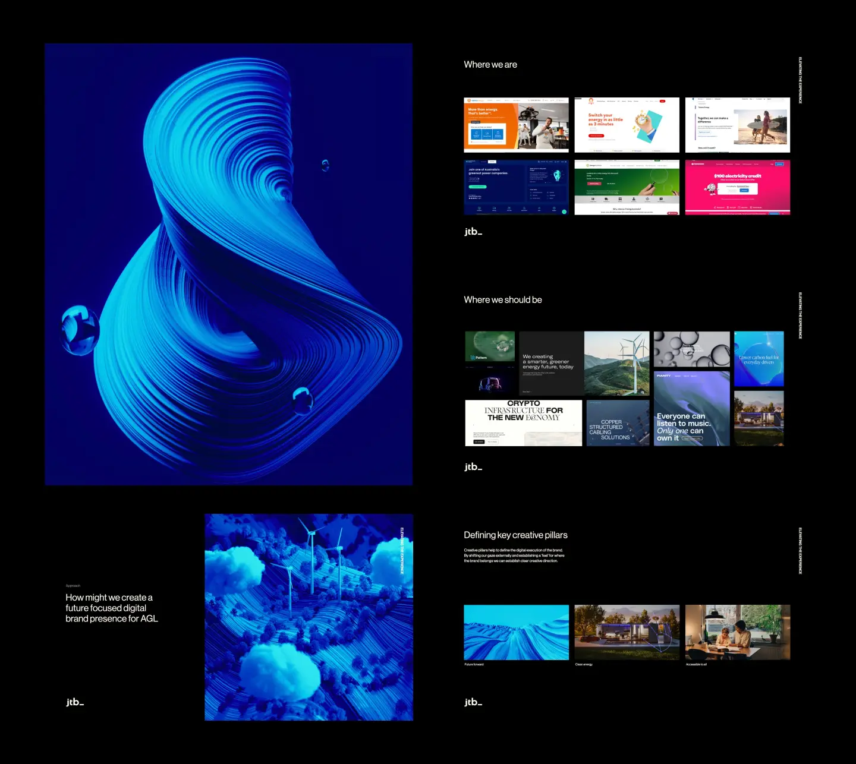Image resolution: width=856 pixels, height=764 pixels.
Task: Select the 'Future forward' blue pillar image
Action: (x=516, y=632)
